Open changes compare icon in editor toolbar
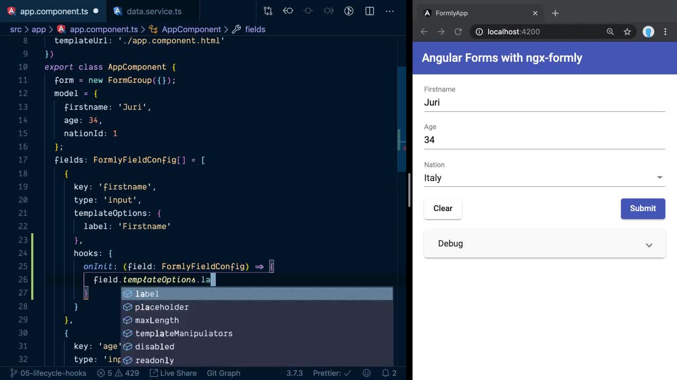The width and height of the screenshot is (677, 380). pyautogui.click(x=268, y=11)
